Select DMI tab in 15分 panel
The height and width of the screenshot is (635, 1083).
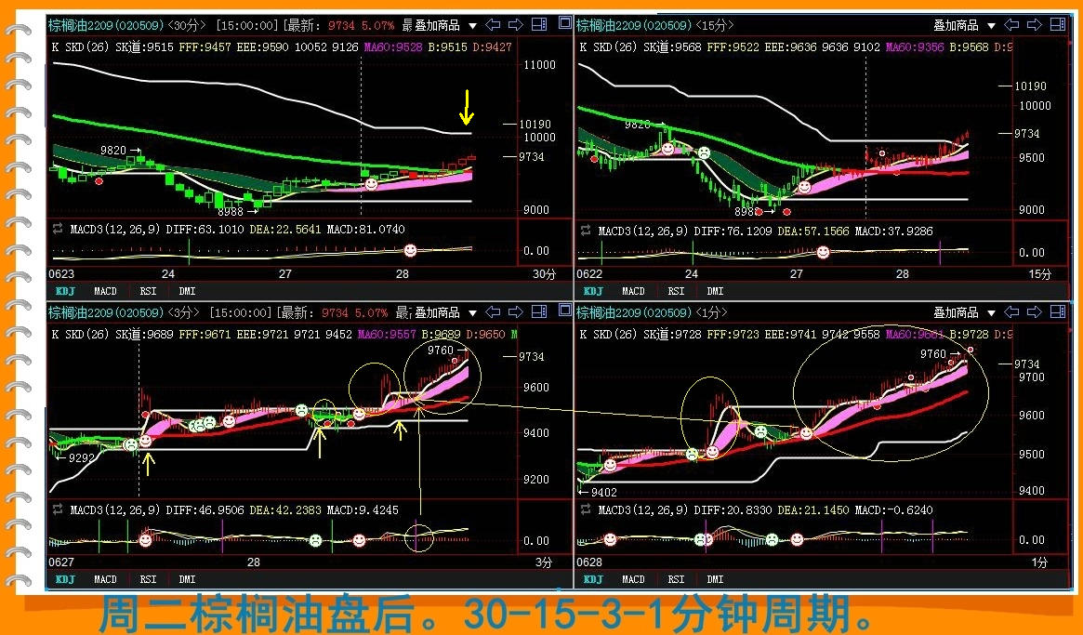point(715,292)
